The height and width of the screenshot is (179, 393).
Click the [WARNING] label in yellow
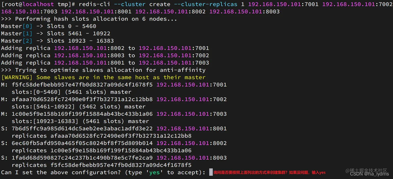pyautogui.click(x=17, y=77)
